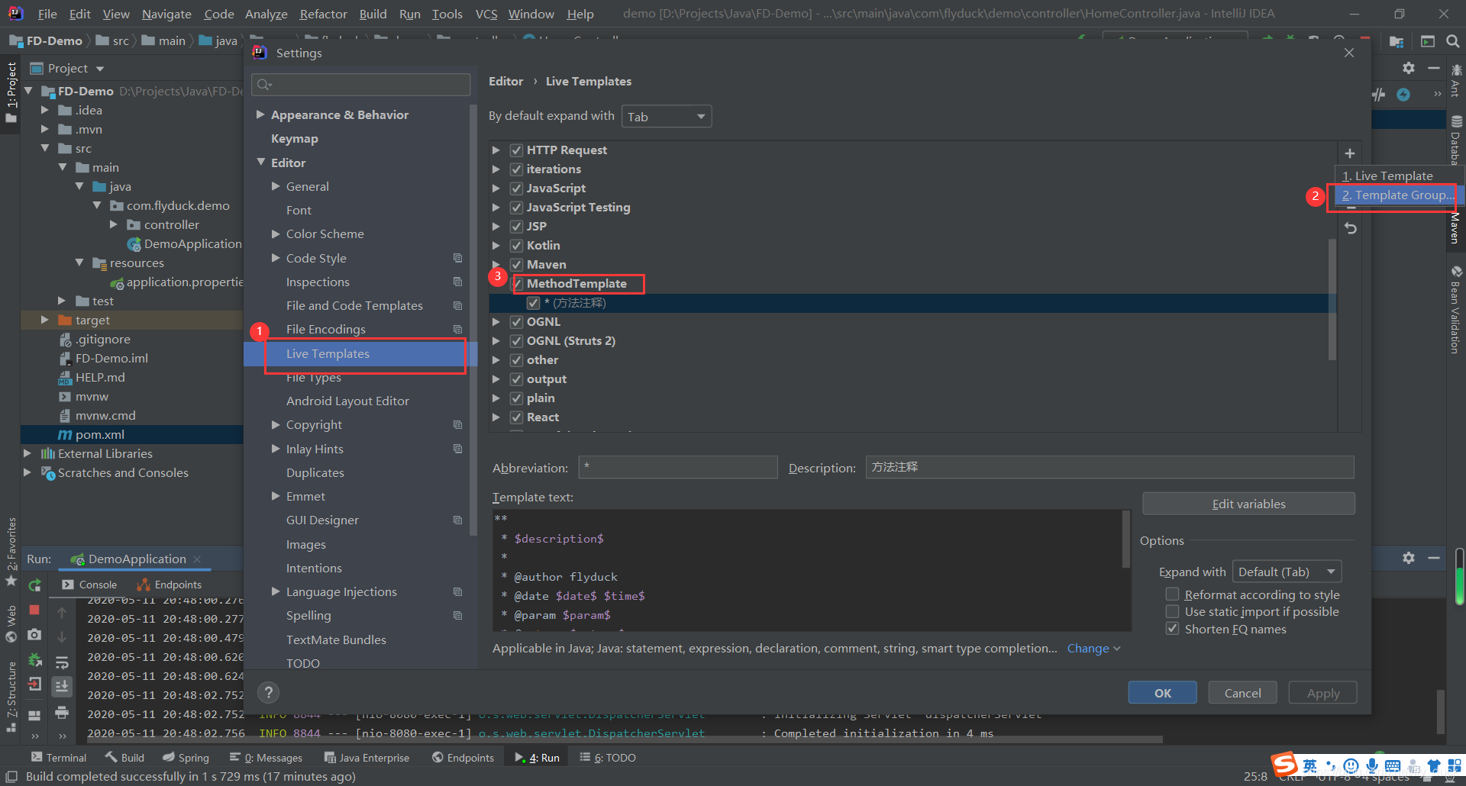The width and height of the screenshot is (1466, 786).
Task: Open the Database tool window
Action: coord(1456,140)
